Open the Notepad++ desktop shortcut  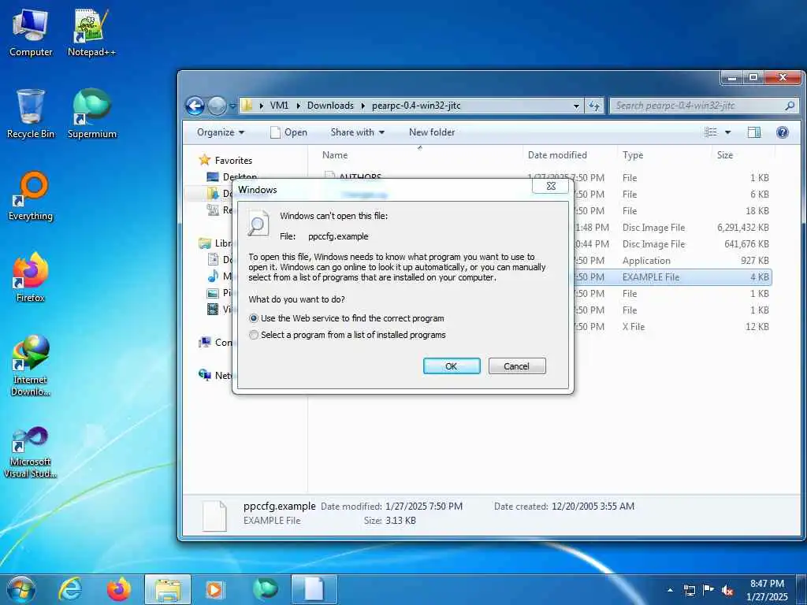click(91, 32)
